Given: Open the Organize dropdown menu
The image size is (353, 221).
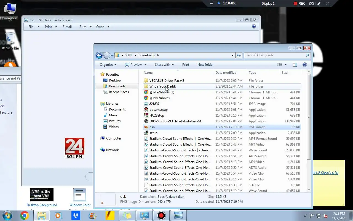Looking at the screenshot, I should tap(108, 65).
